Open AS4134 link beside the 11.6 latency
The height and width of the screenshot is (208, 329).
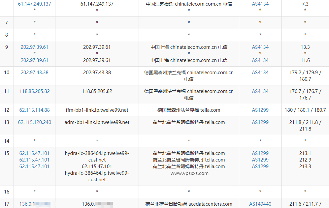(260, 60)
